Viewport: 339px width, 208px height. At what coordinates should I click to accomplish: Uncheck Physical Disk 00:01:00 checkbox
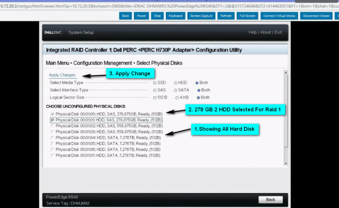[53, 114]
